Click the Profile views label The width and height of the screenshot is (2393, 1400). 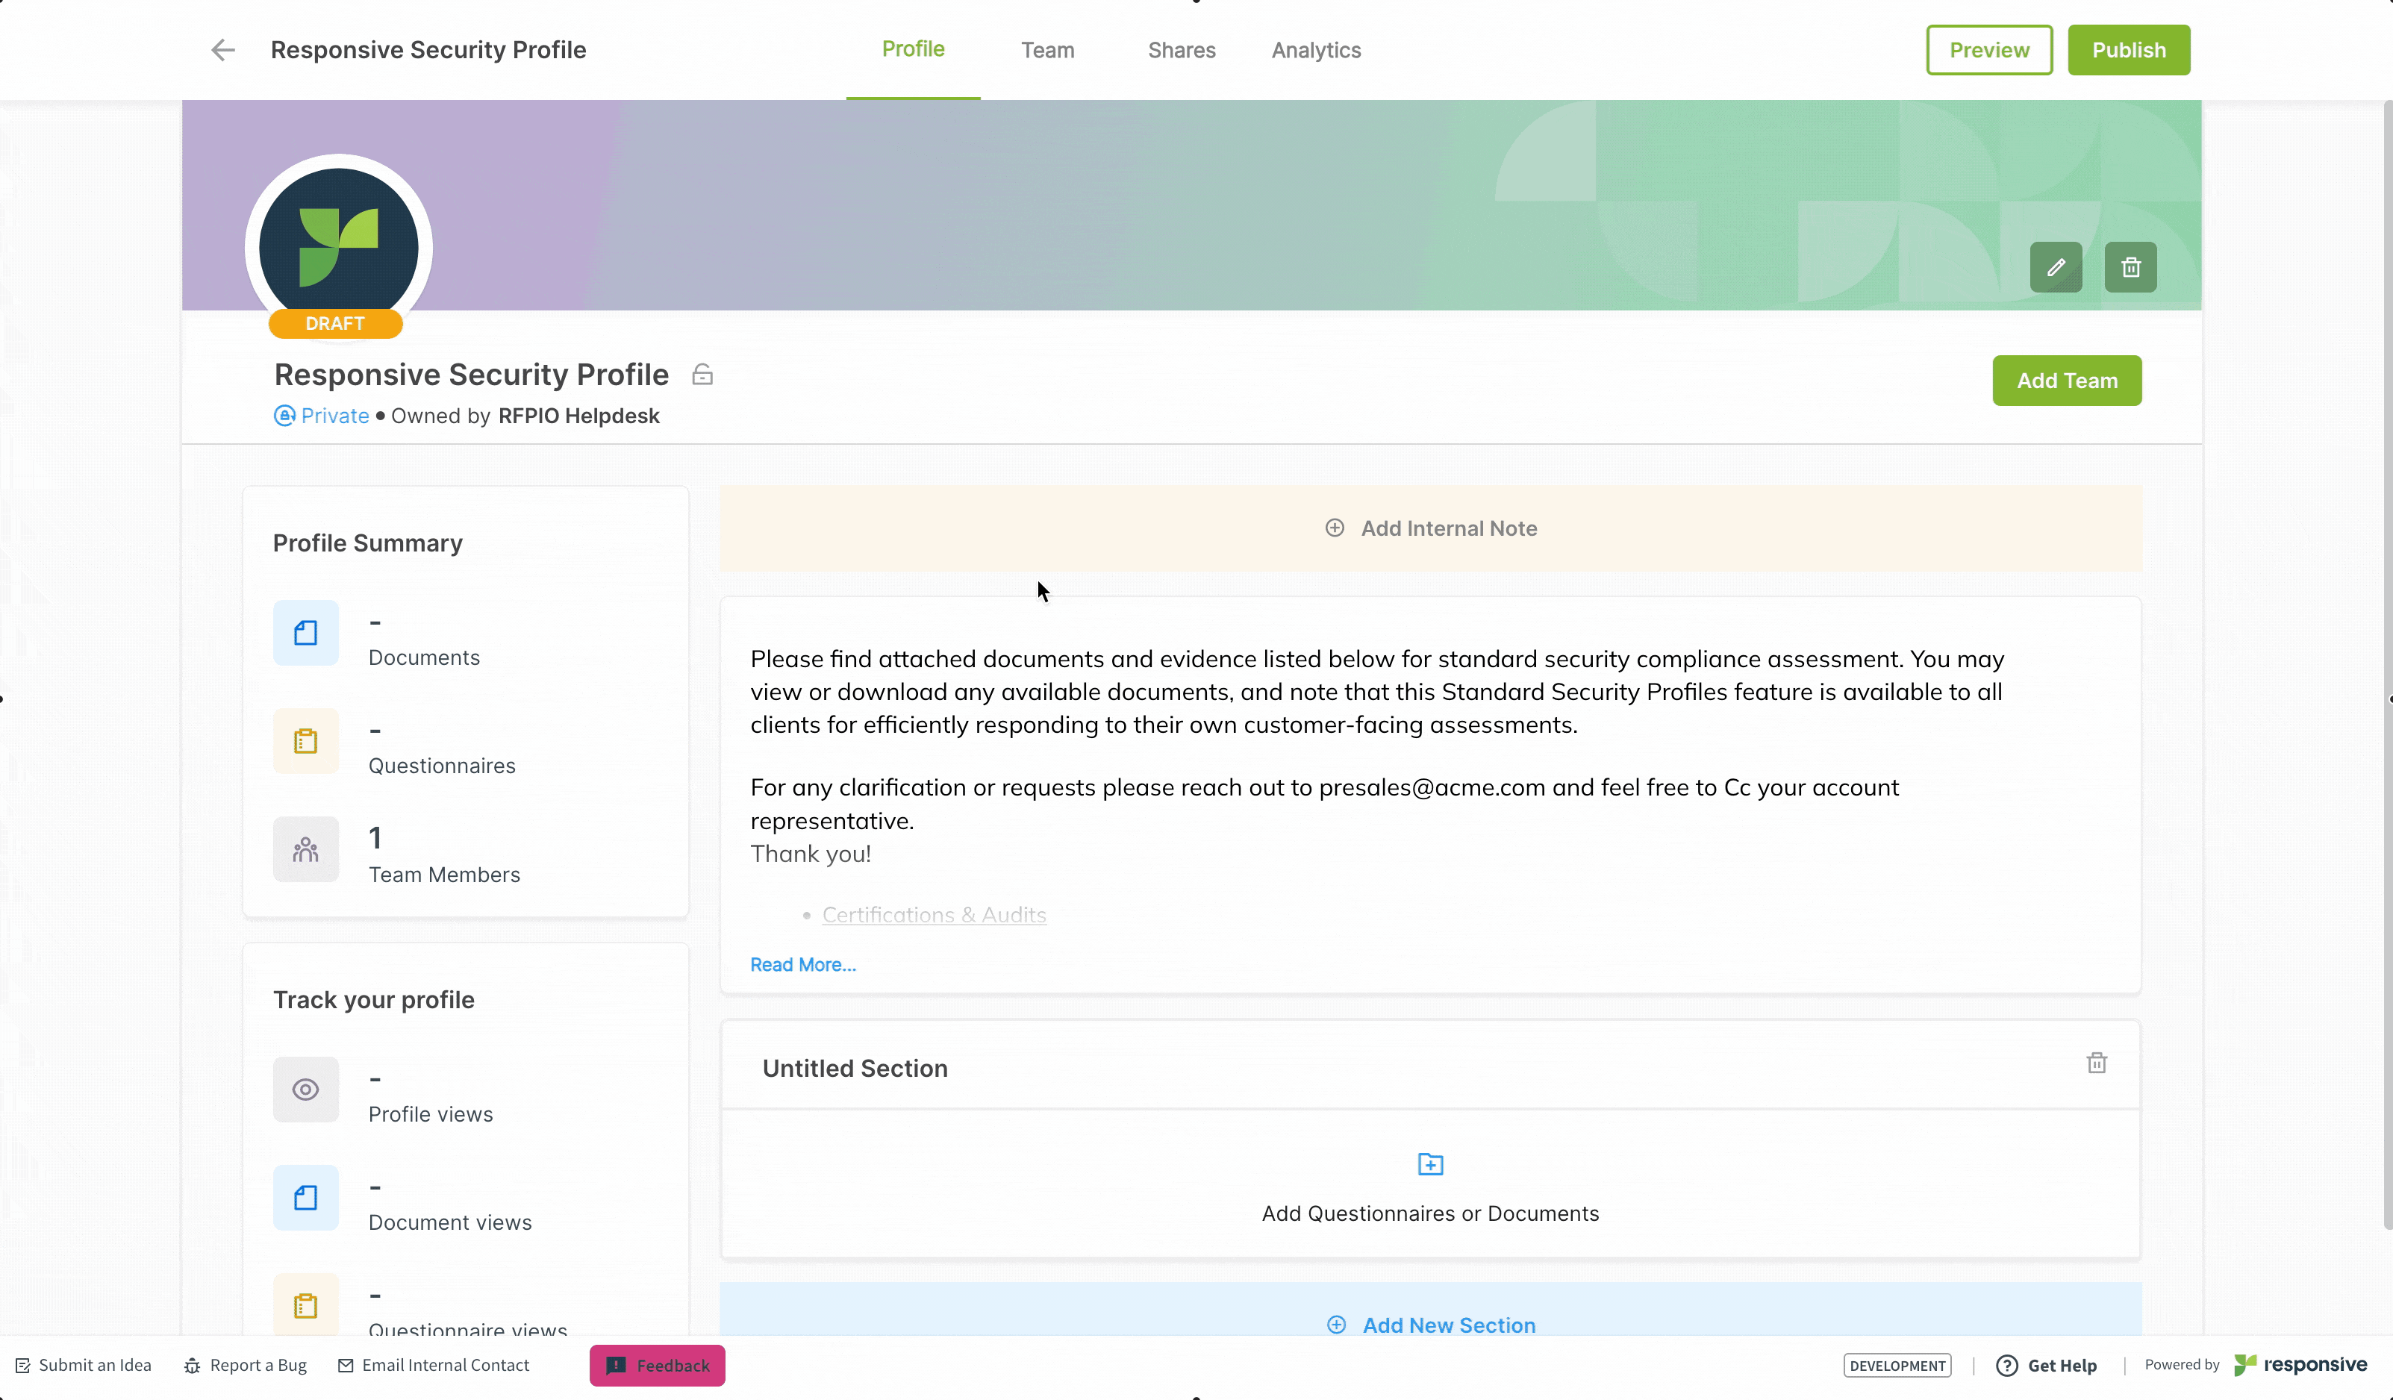[x=430, y=1114]
